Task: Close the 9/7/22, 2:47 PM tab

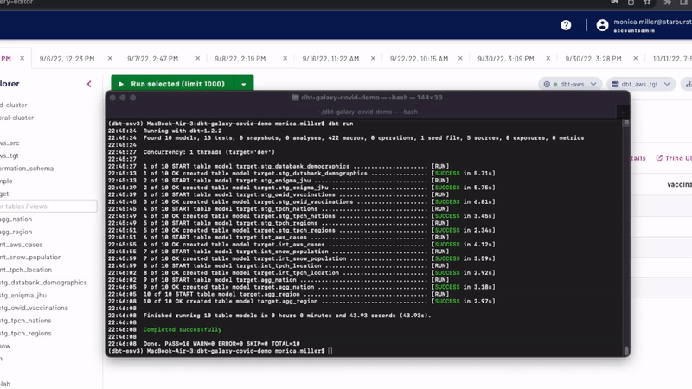Action: [x=198, y=58]
